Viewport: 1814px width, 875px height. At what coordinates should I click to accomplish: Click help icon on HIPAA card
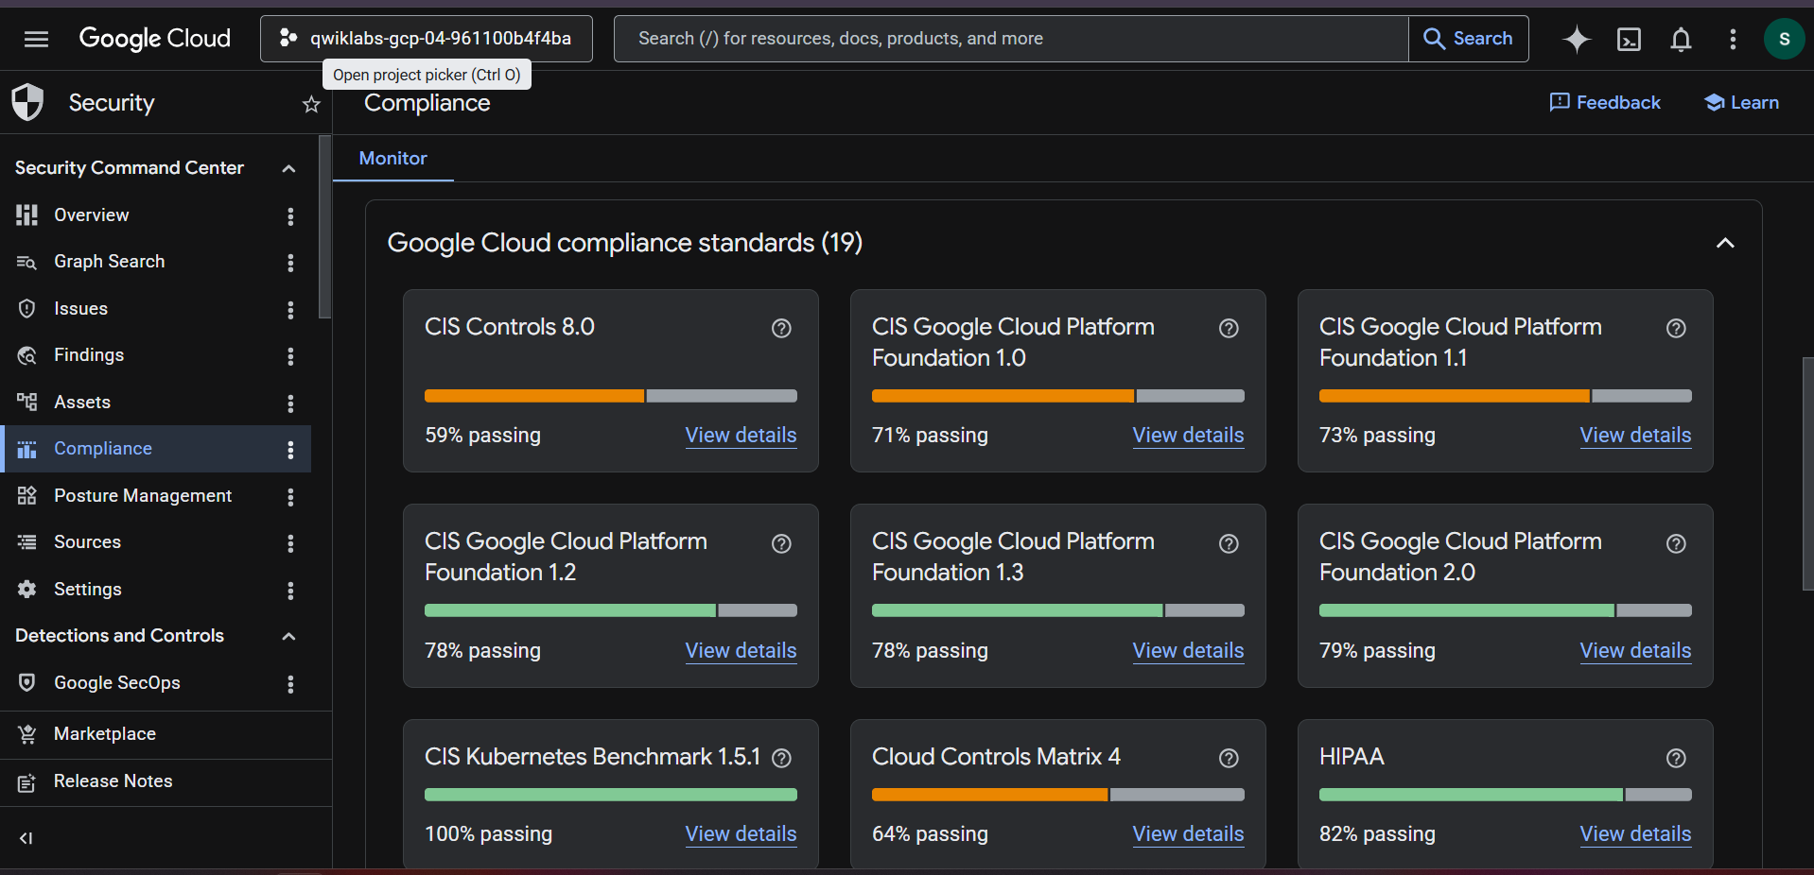click(1676, 758)
